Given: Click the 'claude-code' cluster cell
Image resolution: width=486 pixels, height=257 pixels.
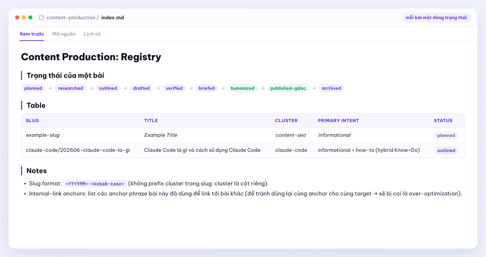Looking at the screenshot, I should [x=291, y=150].
